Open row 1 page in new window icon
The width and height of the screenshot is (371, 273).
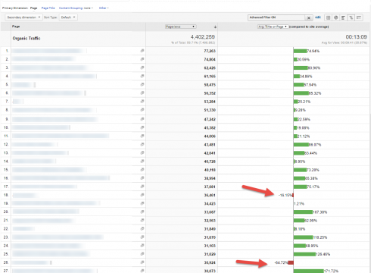tap(142, 51)
